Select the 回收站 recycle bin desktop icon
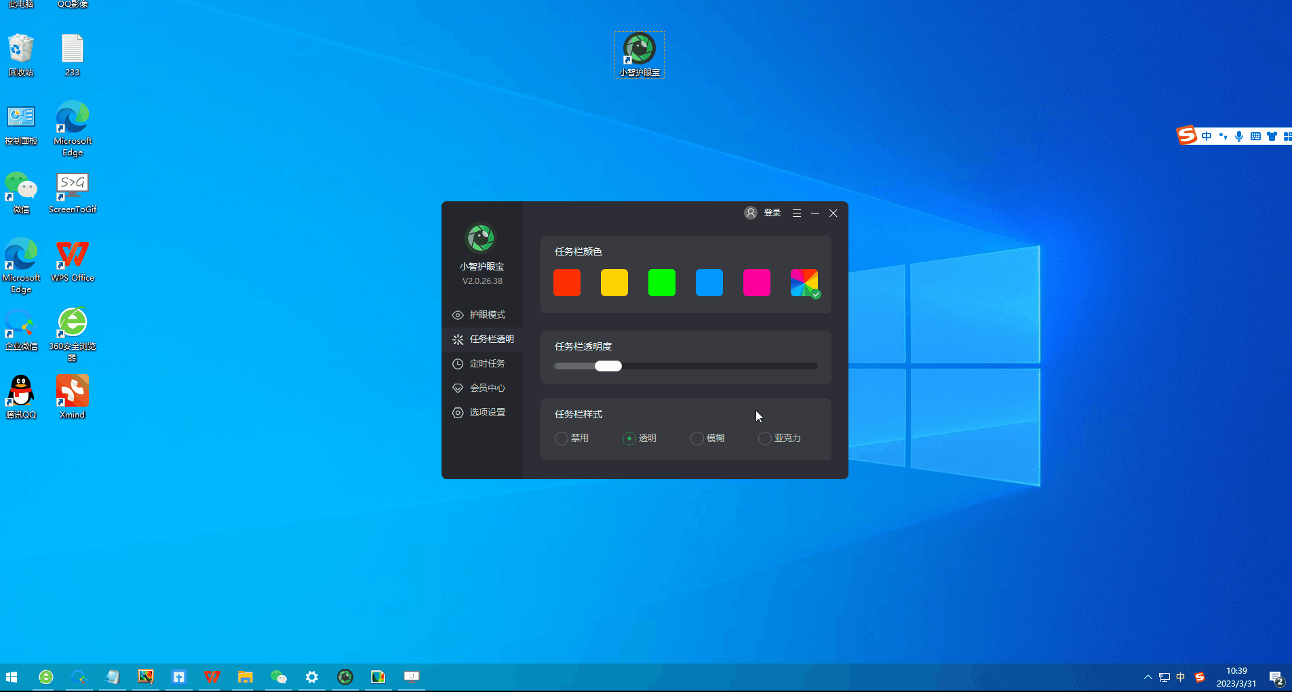 (21, 55)
